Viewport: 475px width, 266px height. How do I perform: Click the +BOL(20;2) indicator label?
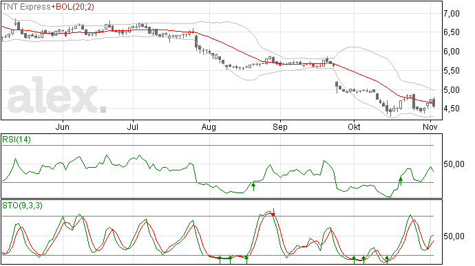pos(73,7)
